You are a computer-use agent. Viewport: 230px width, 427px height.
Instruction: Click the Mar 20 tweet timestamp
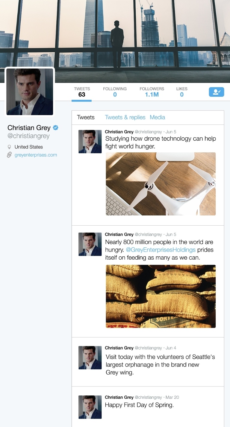[x=172, y=397]
